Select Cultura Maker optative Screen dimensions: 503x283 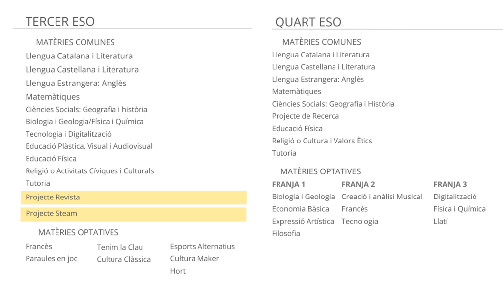pyautogui.click(x=195, y=259)
